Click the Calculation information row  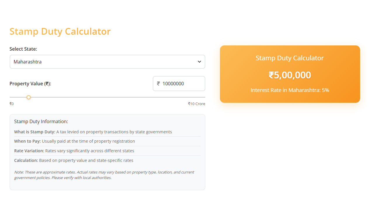[x=74, y=160]
